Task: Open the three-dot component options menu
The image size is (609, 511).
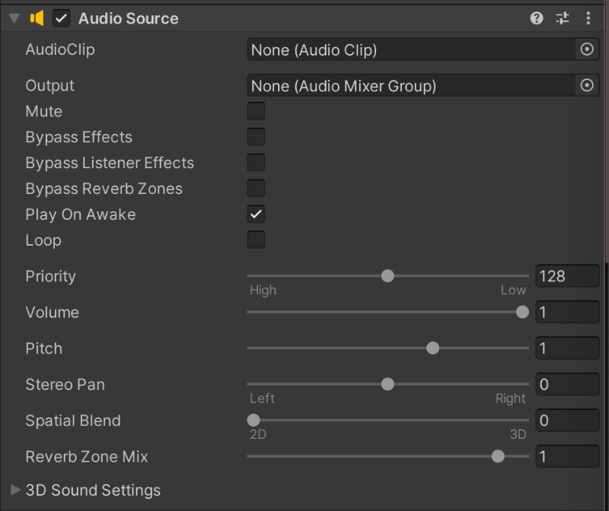Action: [588, 18]
